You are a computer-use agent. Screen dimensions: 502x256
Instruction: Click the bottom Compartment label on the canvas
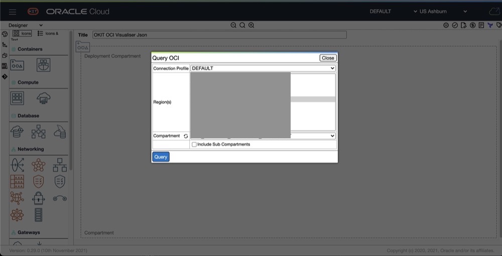(99, 233)
